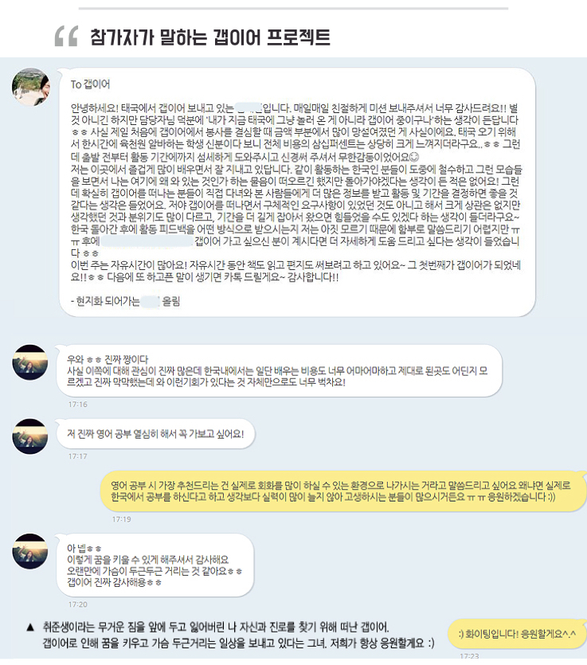This screenshot has width=587, height=665.
Task: Select the yellow '영어 공부 시' reply bubble
Action: (x=343, y=491)
